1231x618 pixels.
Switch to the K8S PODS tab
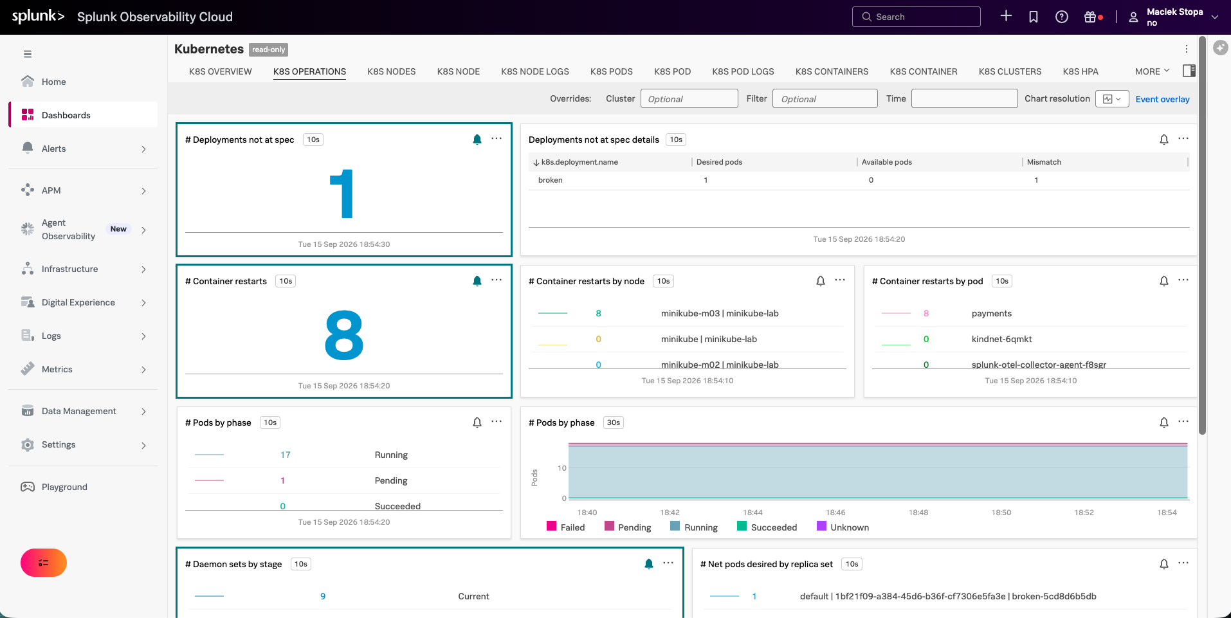click(x=612, y=71)
